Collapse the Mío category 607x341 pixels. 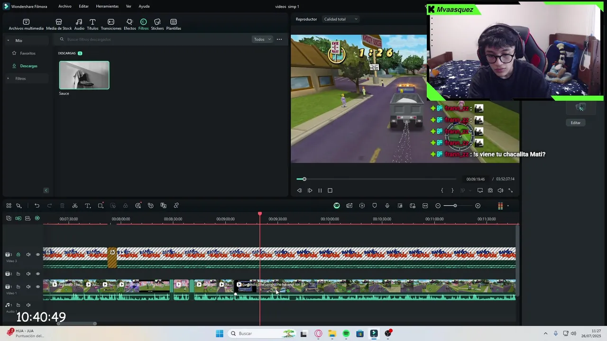pos(8,41)
